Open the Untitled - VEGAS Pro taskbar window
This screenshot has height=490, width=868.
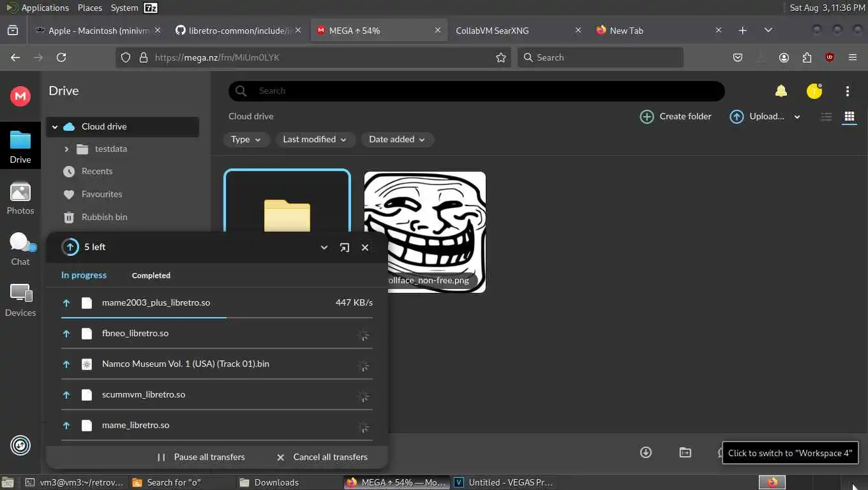click(504, 482)
